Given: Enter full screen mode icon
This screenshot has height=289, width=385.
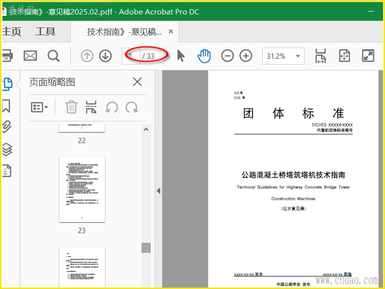Looking at the screenshot, I should (x=368, y=56).
